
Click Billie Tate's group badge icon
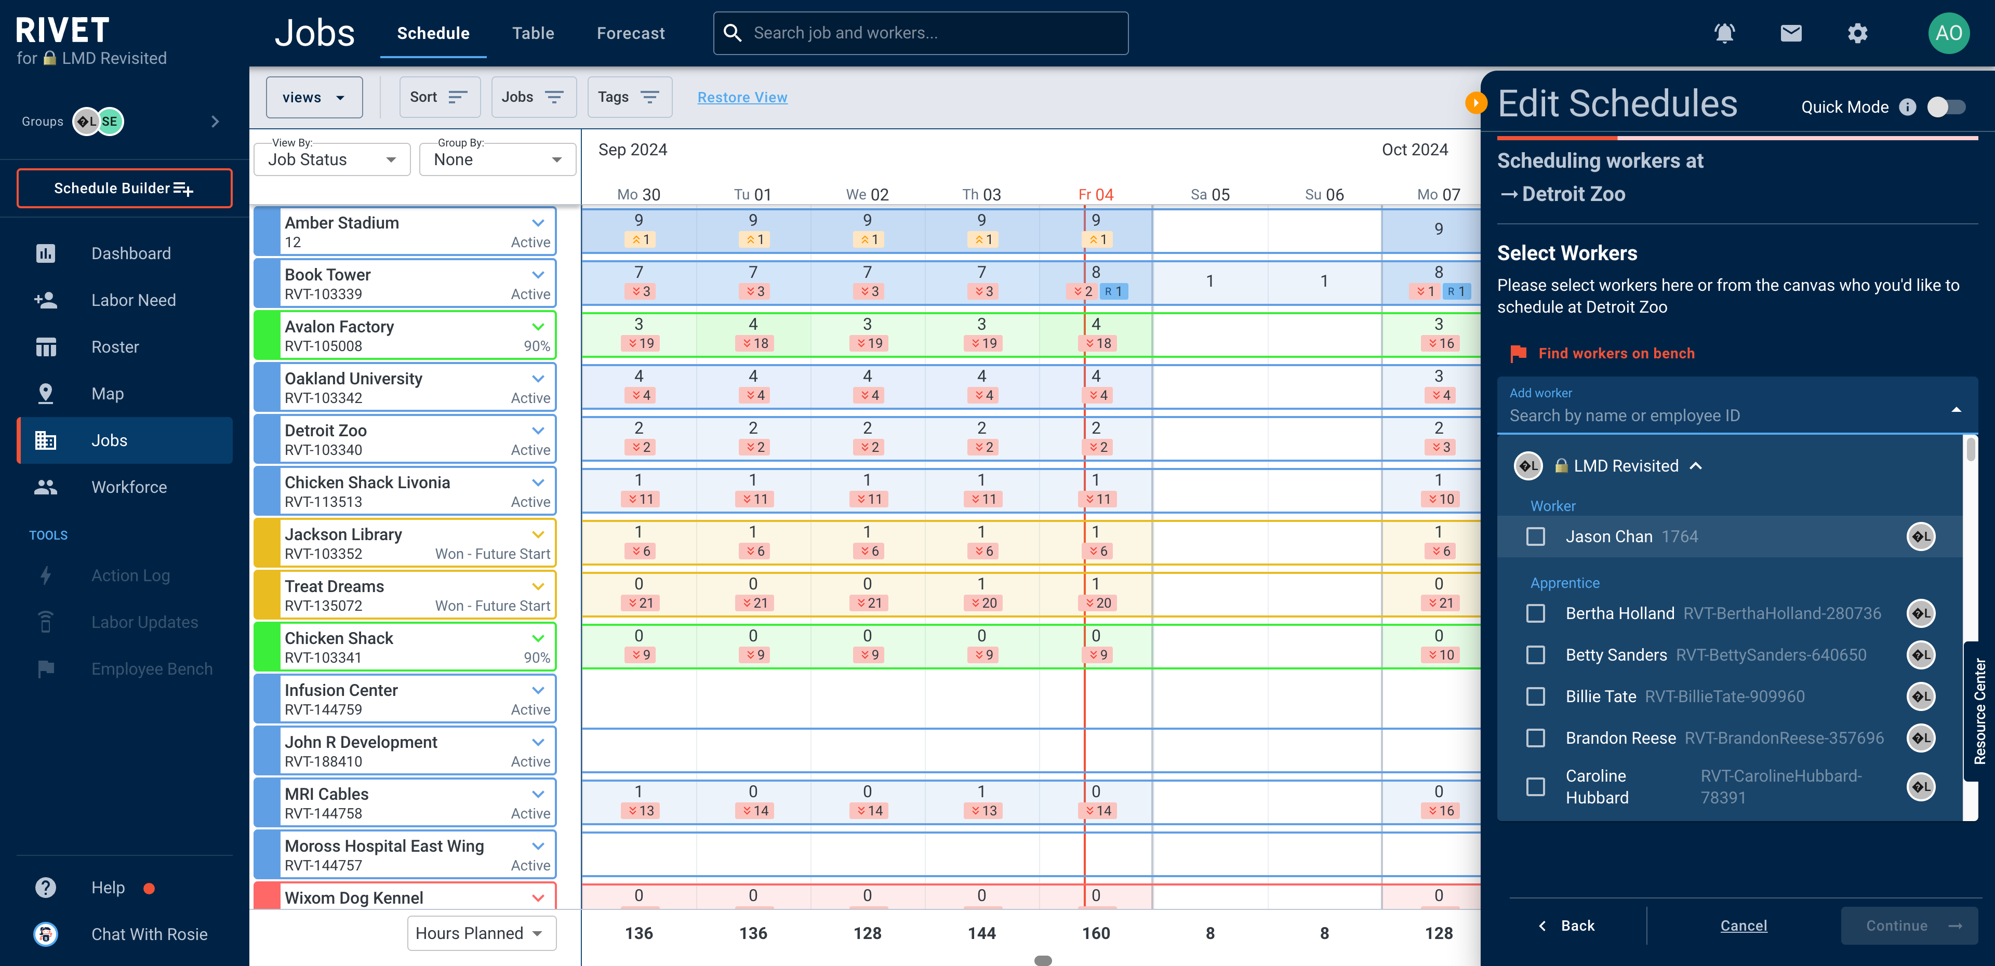coord(1921,696)
